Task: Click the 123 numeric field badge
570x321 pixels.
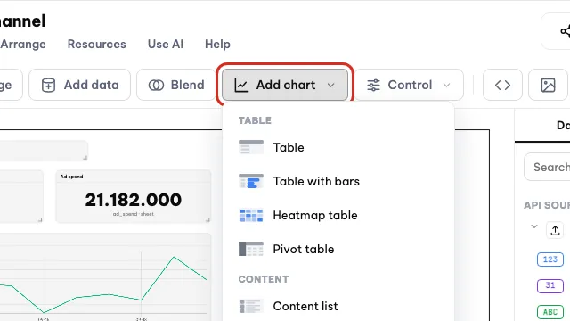Action: click(550, 259)
